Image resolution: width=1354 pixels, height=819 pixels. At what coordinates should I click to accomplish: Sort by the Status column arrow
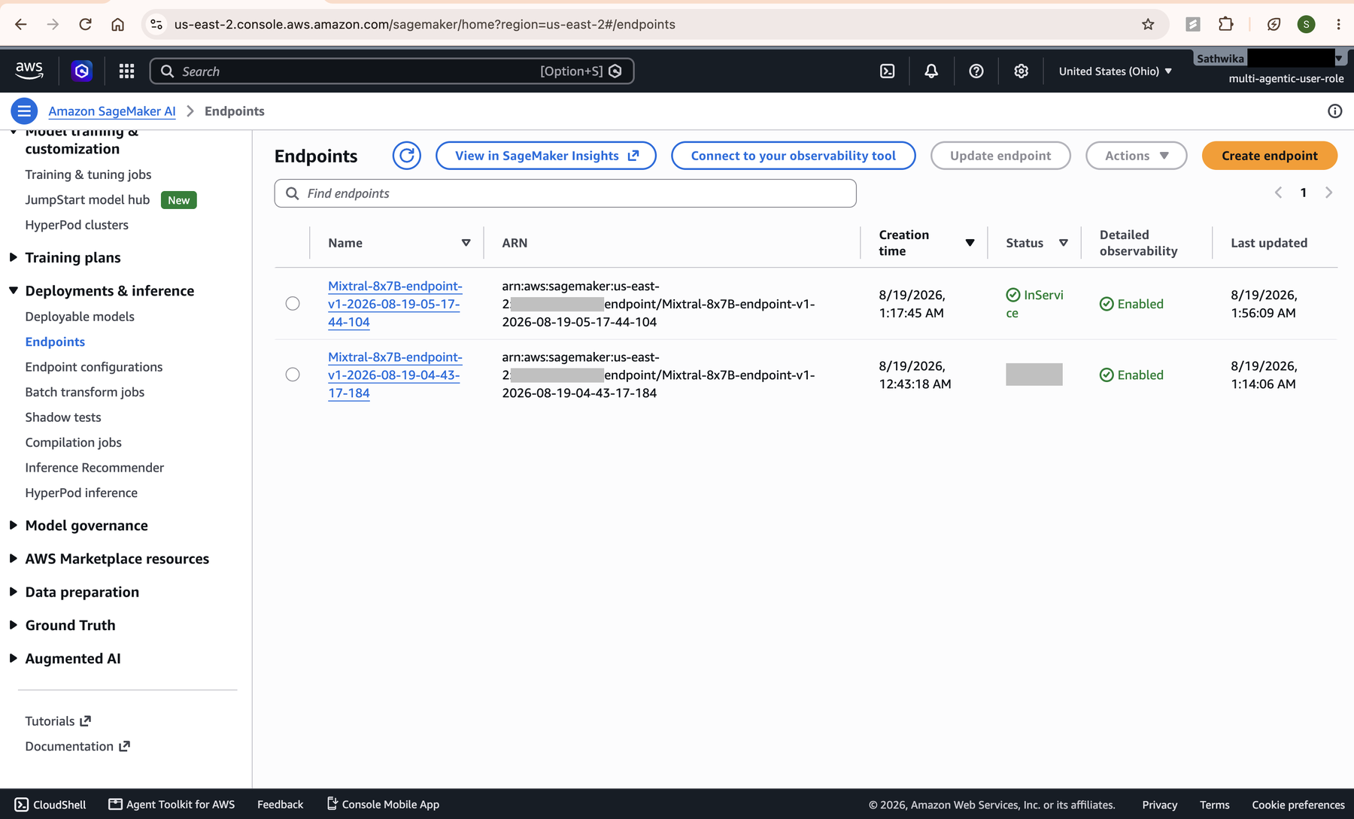(1063, 243)
